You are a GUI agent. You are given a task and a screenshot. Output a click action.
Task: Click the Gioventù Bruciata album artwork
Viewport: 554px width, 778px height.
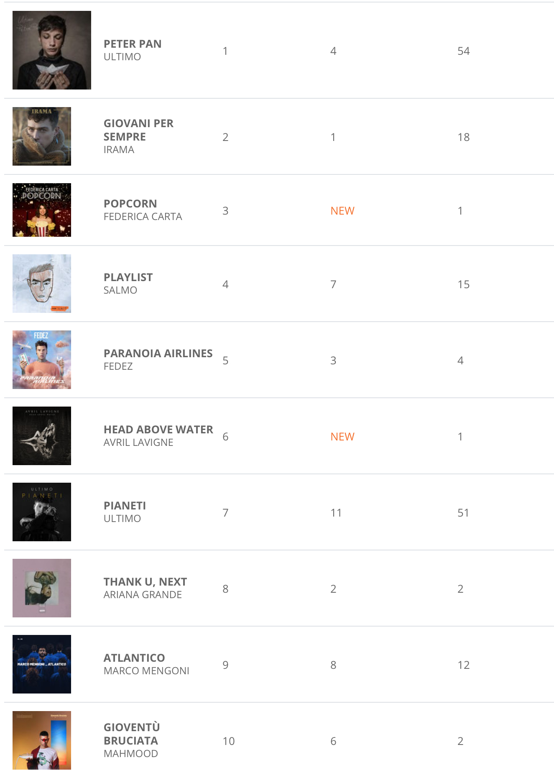point(42,740)
